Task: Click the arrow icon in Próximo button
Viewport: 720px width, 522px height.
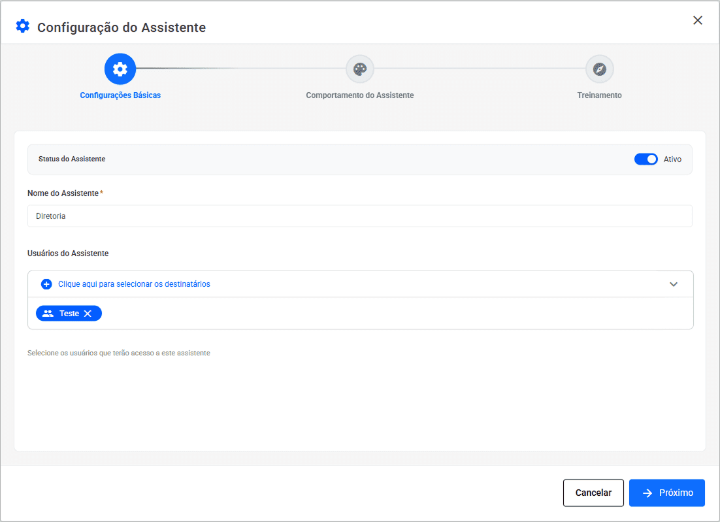Action: [x=647, y=493]
